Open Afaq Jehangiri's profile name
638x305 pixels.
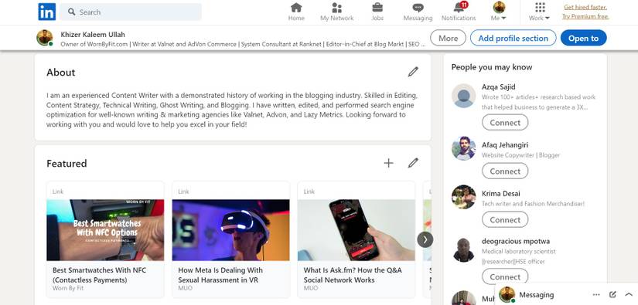[505, 145]
